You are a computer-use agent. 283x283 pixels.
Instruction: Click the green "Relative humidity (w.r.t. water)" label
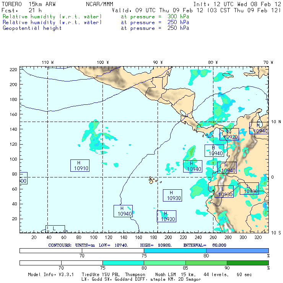click(x=52, y=16)
